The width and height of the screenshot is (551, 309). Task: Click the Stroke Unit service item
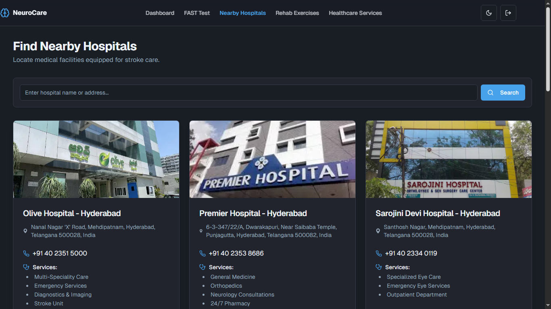pyautogui.click(x=49, y=303)
